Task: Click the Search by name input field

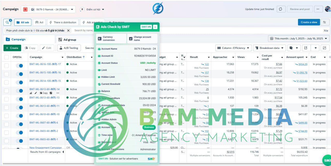Action: click(x=84, y=30)
